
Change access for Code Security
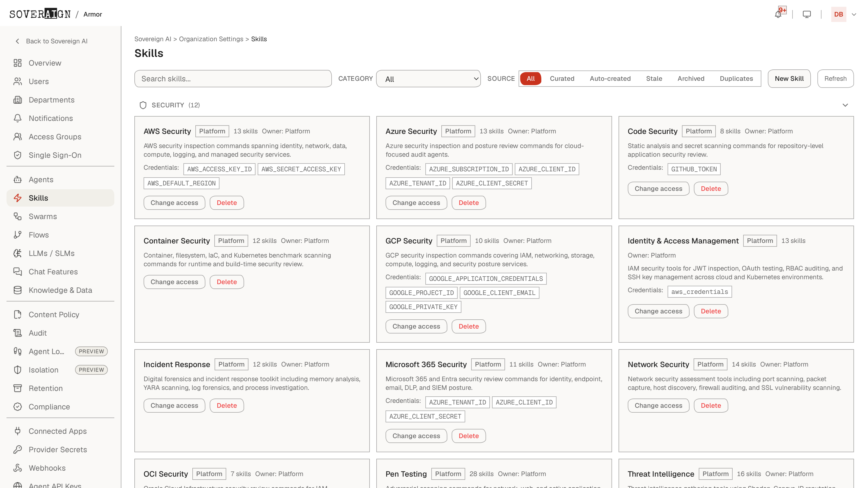(x=658, y=189)
